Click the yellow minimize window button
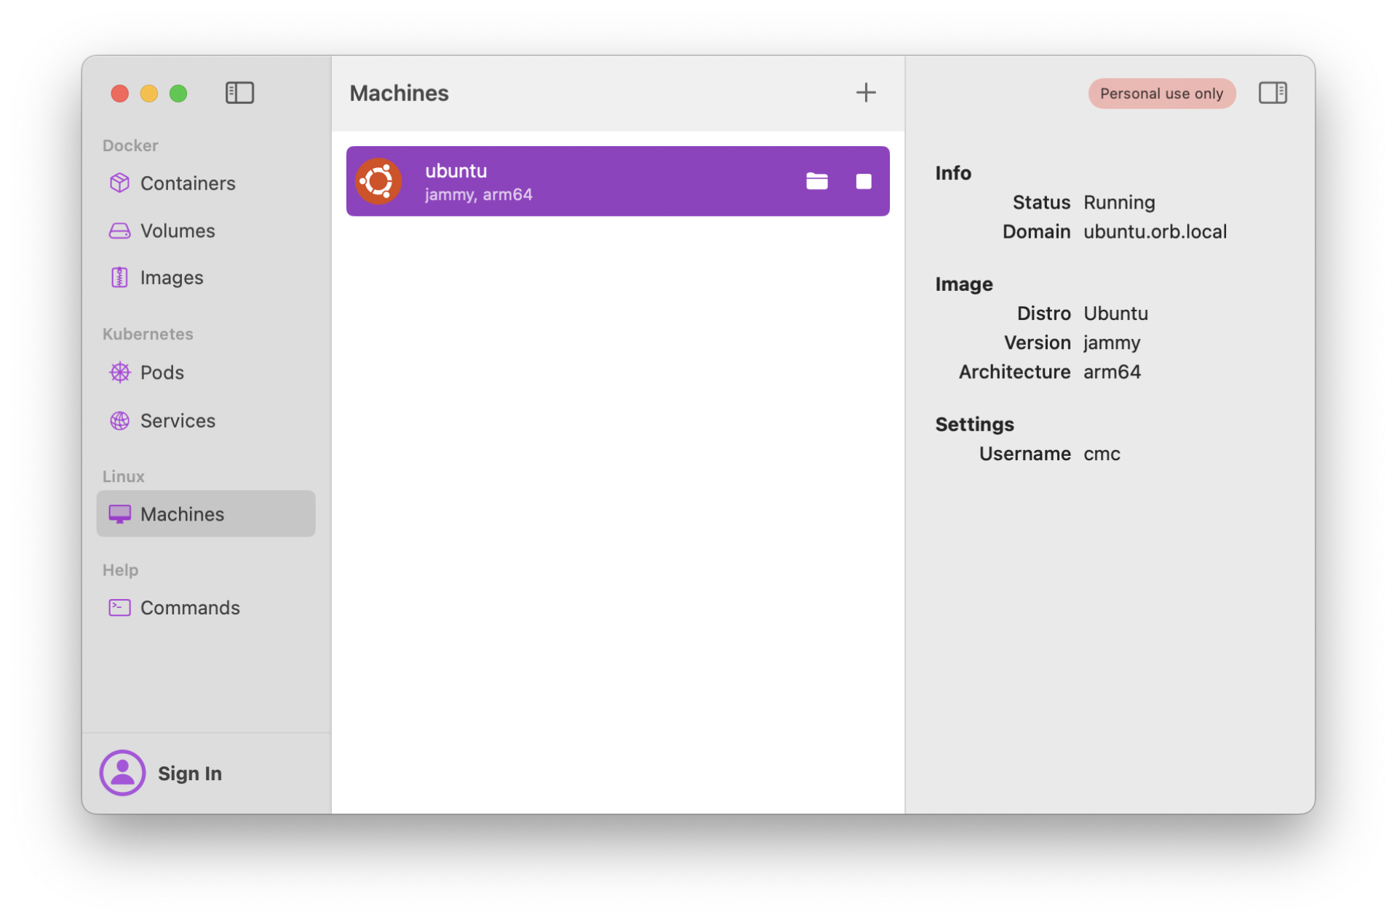Viewport: 1397px width, 922px height. tap(149, 94)
